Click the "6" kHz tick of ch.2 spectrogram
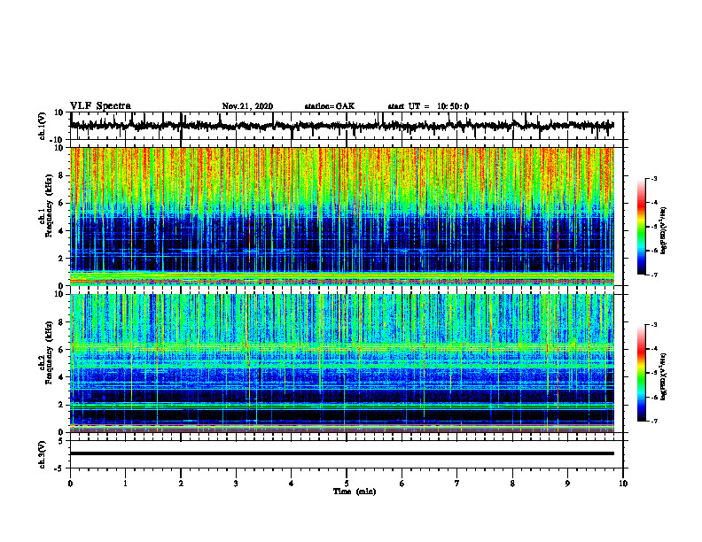The height and width of the screenshot is (542, 702). click(61, 350)
